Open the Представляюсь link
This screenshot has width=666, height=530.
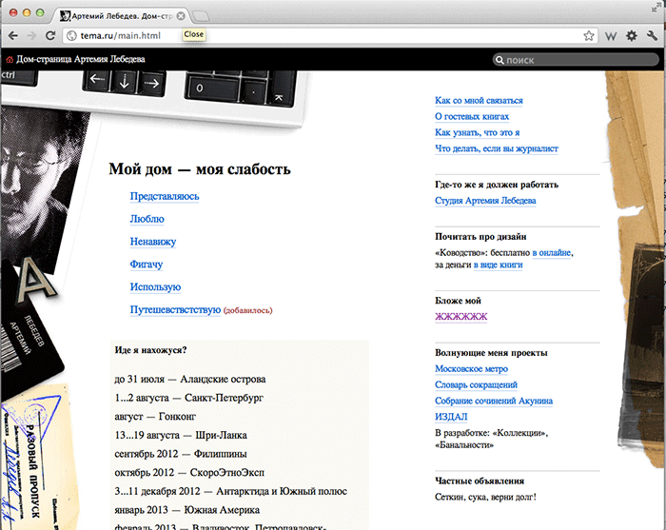pyautogui.click(x=165, y=196)
